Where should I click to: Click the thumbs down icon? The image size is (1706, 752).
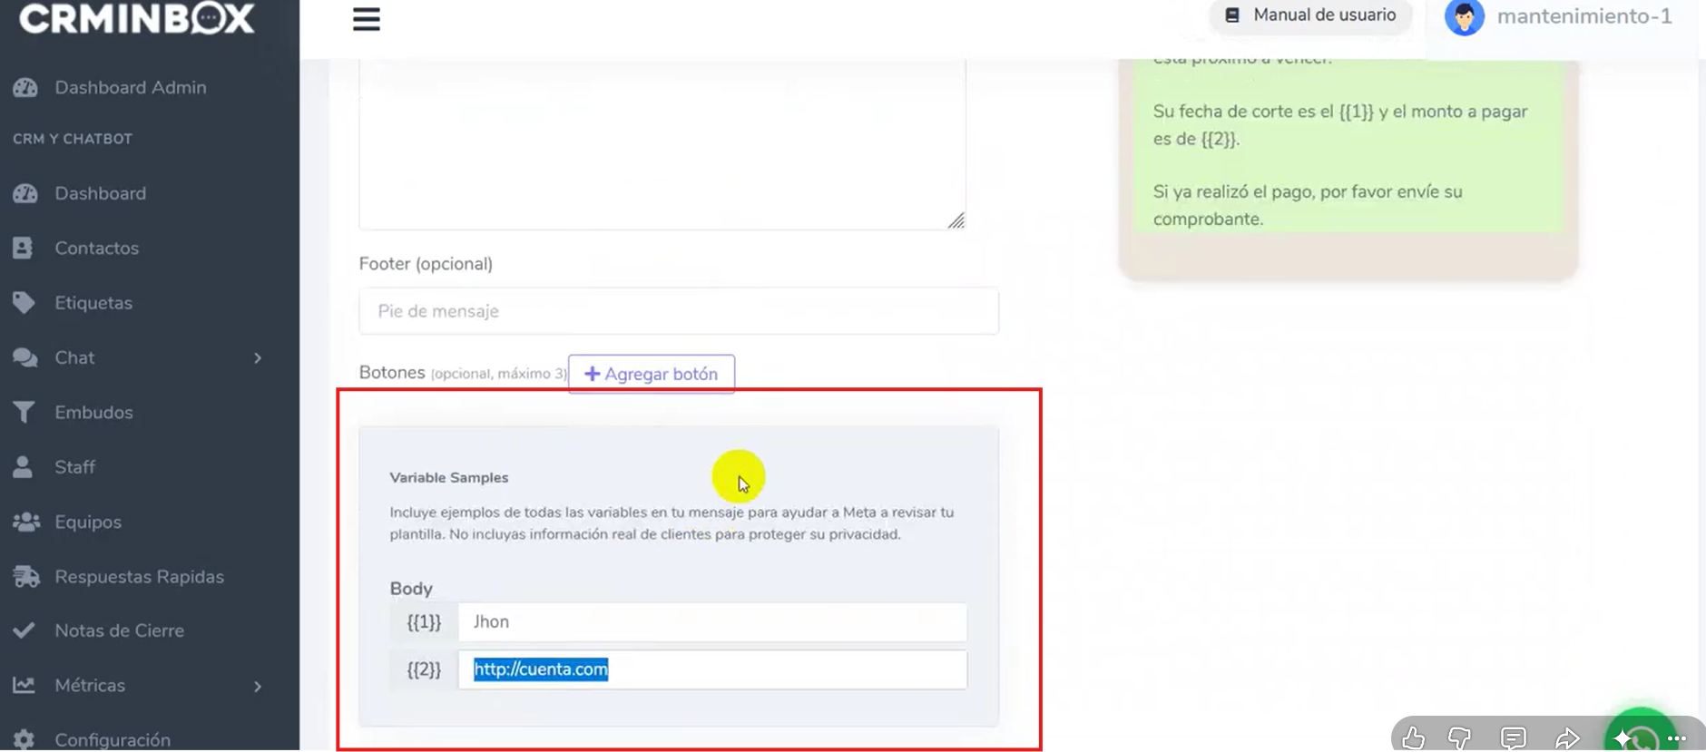[1459, 738]
